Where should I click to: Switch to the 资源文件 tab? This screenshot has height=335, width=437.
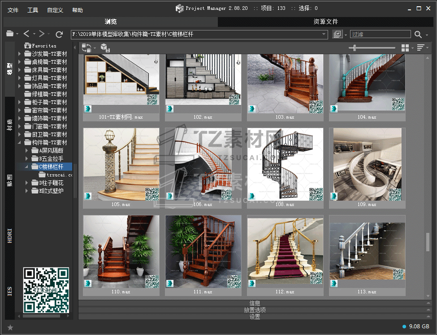click(x=325, y=21)
